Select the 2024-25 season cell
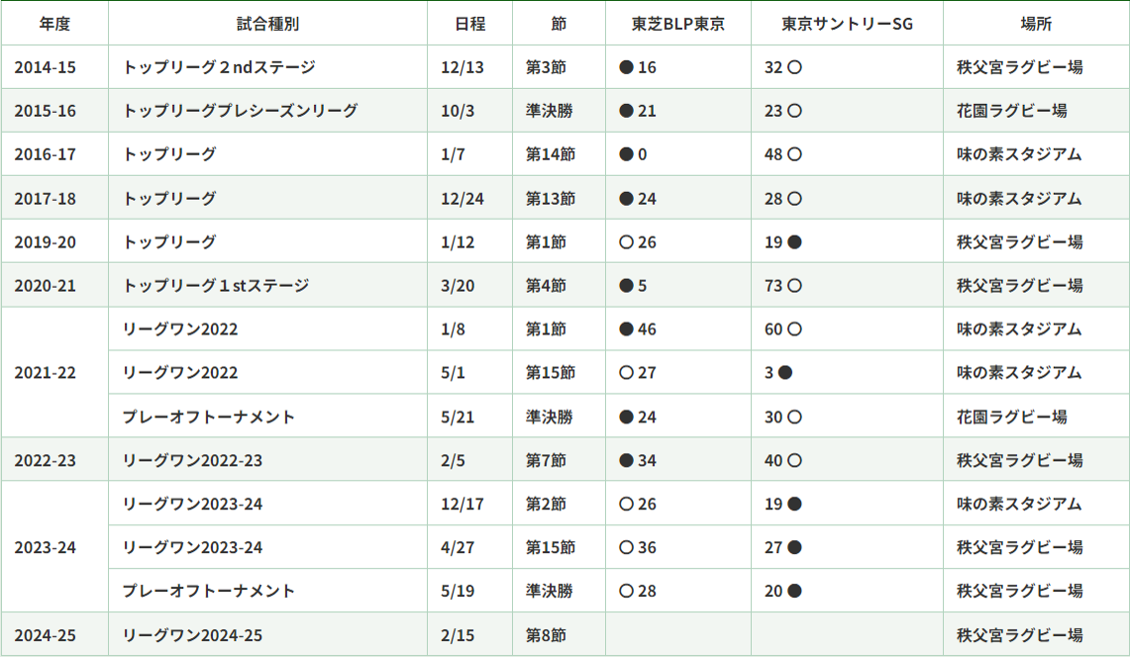 [45, 635]
